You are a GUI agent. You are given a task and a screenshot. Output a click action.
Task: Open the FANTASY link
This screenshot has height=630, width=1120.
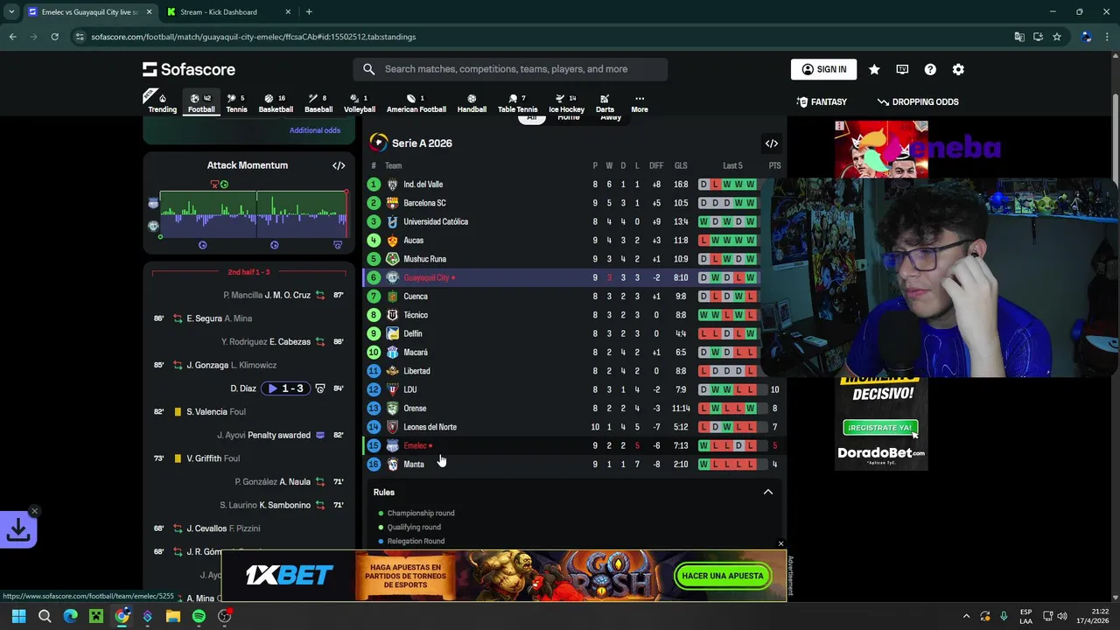coord(822,102)
